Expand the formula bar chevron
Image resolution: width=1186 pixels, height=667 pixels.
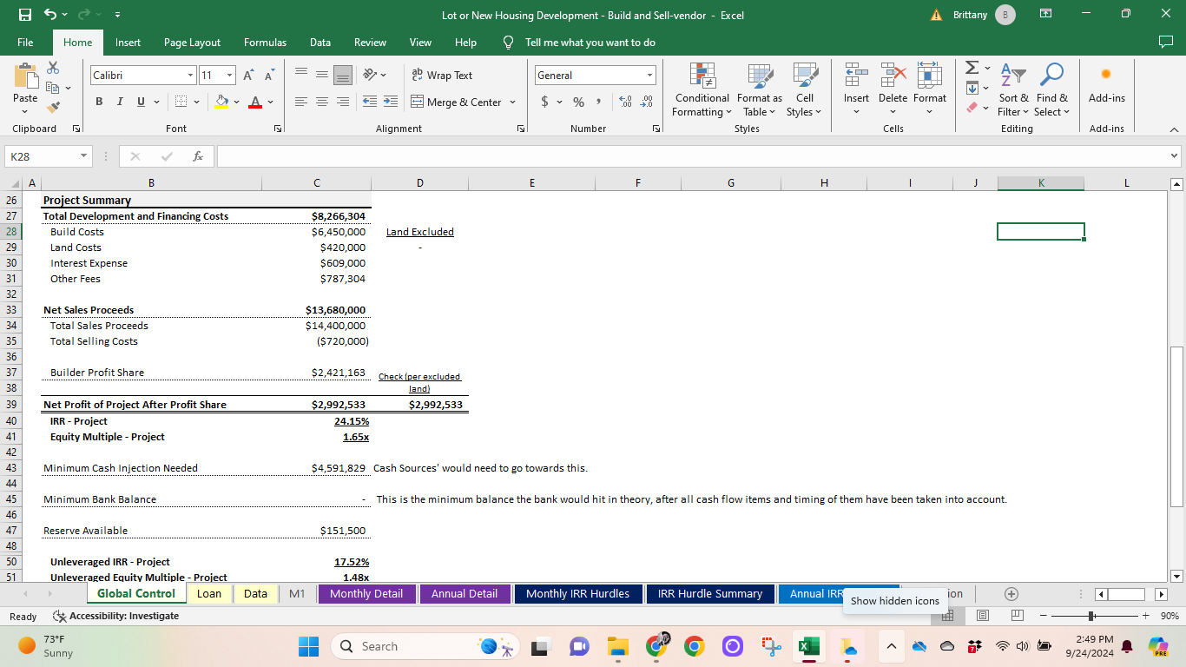[x=1175, y=156]
